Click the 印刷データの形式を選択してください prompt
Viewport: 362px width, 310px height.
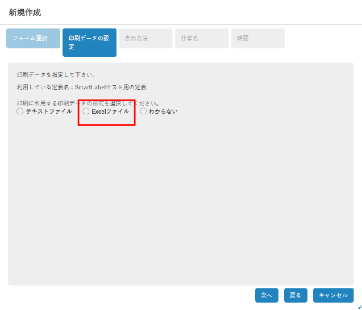pyautogui.click(x=88, y=104)
